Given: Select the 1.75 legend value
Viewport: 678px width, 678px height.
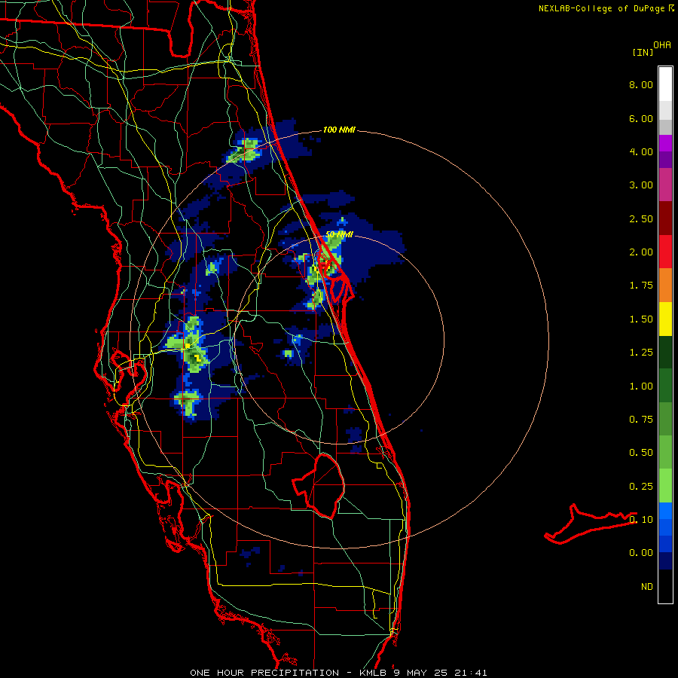Looking at the screenshot, I should click(641, 286).
